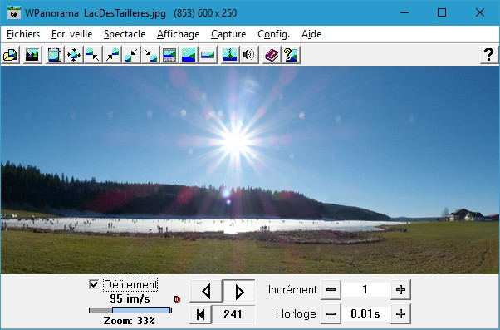This screenshot has width=500, height=330.
Task: Open the Spectacle menu
Action: click(x=125, y=34)
